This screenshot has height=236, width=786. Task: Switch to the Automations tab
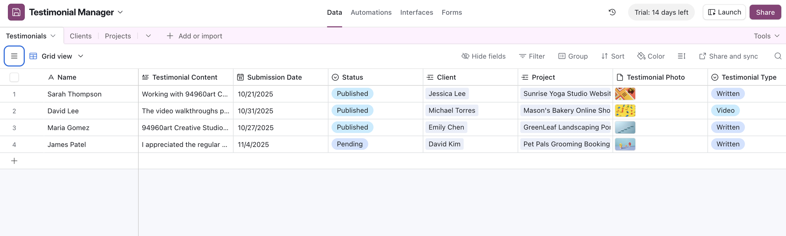pos(371,12)
